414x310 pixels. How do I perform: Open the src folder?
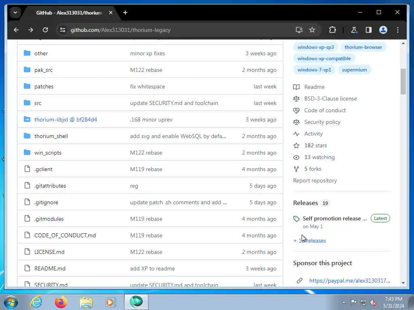click(38, 103)
